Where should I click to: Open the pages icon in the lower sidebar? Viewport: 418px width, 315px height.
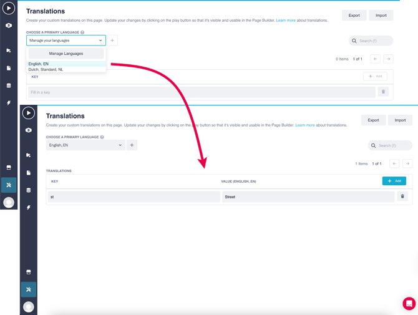pyautogui.click(x=29, y=173)
